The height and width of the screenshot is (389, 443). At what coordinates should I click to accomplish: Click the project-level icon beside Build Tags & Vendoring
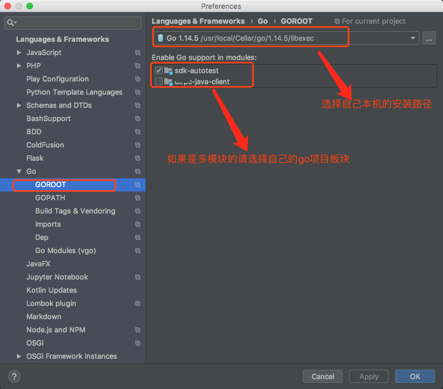(x=137, y=211)
